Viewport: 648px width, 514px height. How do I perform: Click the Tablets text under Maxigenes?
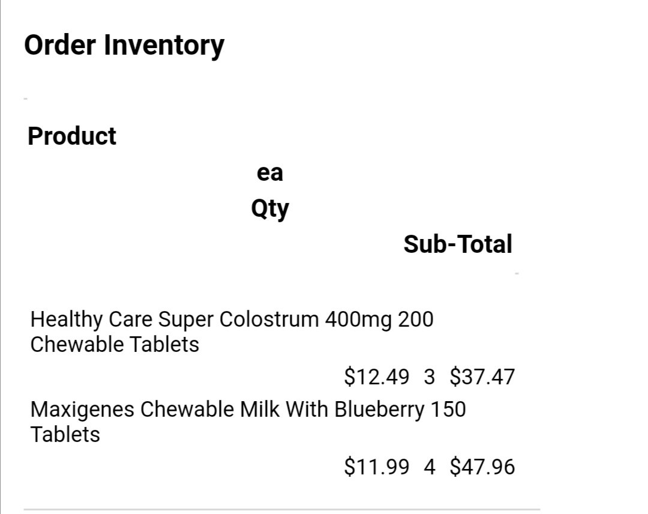click(x=65, y=435)
